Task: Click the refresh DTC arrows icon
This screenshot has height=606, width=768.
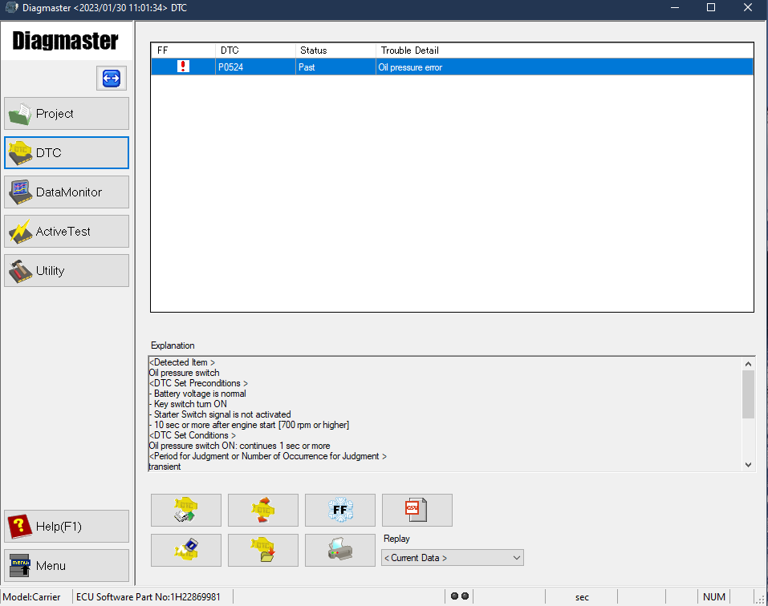Action: tap(263, 510)
